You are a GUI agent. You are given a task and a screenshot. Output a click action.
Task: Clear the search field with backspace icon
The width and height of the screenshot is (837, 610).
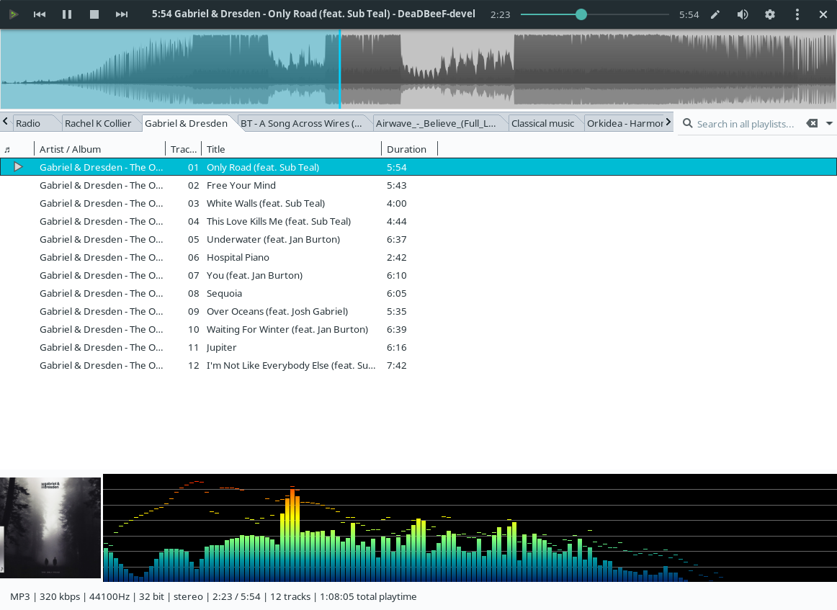tap(812, 123)
